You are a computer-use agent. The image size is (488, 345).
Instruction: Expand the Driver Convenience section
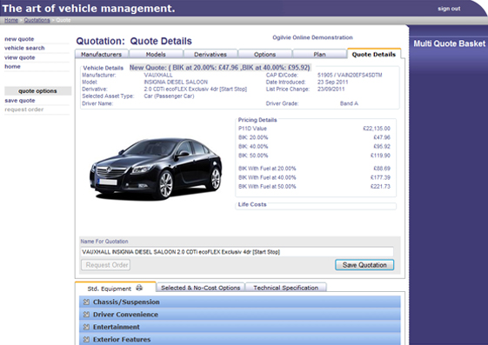coord(239,315)
